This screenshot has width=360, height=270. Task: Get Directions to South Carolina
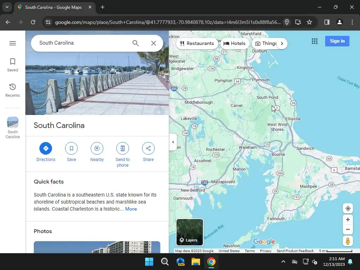click(x=46, y=152)
